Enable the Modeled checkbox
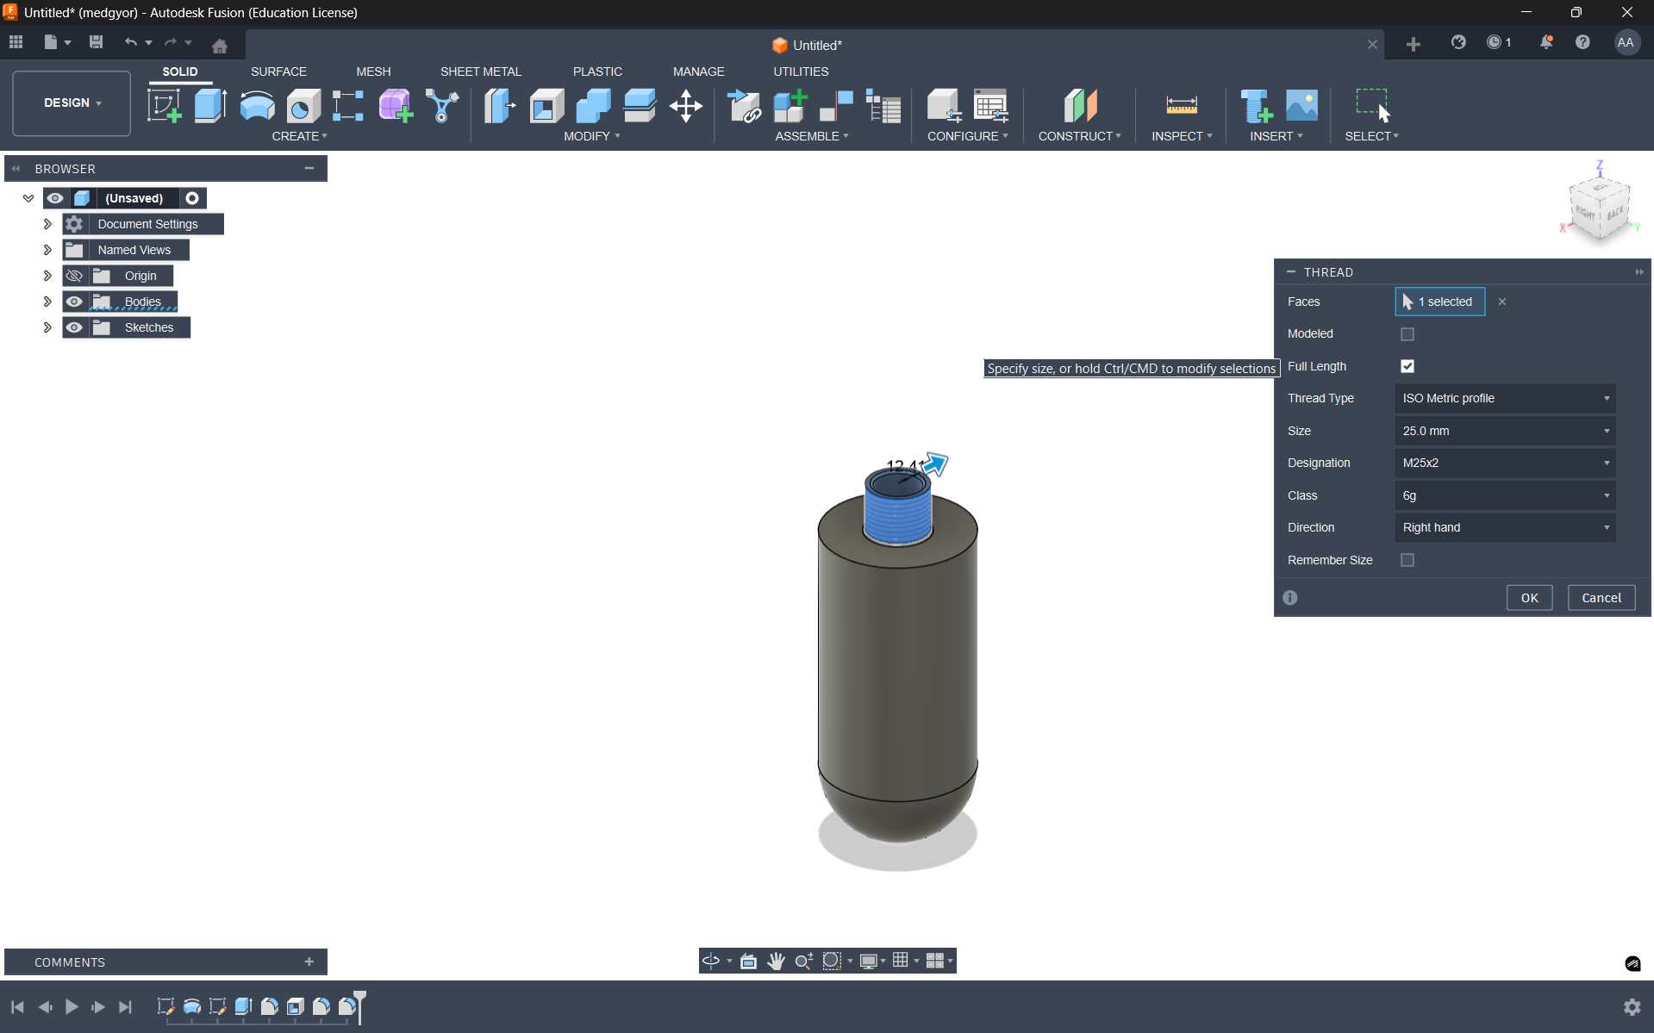The width and height of the screenshot is (1654, 1033). tap(1407, 334)
